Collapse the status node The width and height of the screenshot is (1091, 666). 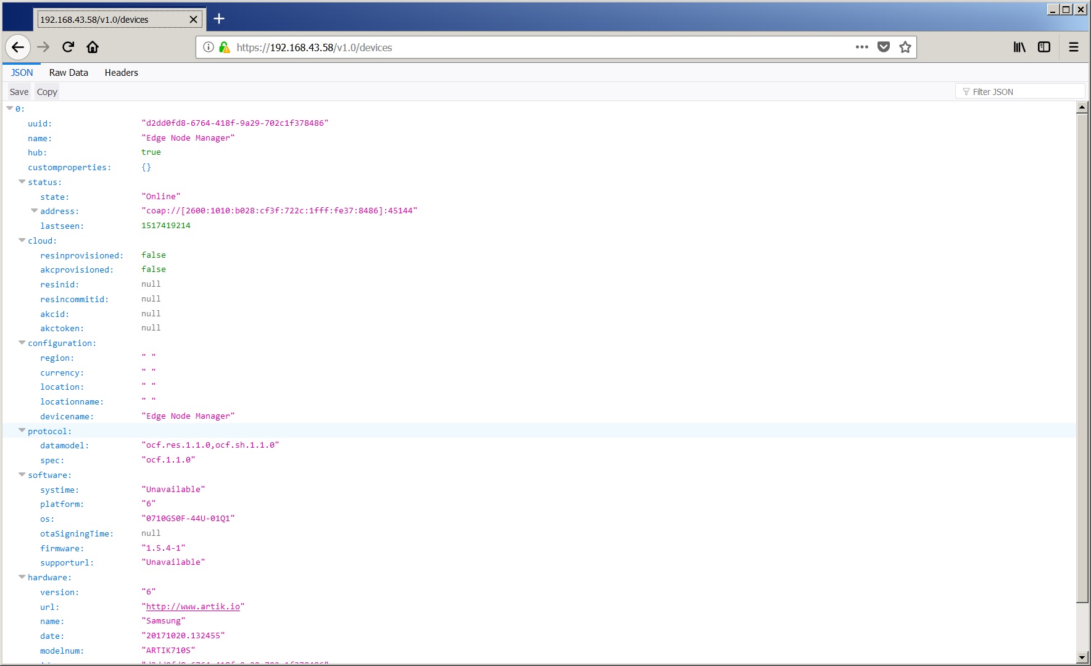tap(22, 182)
